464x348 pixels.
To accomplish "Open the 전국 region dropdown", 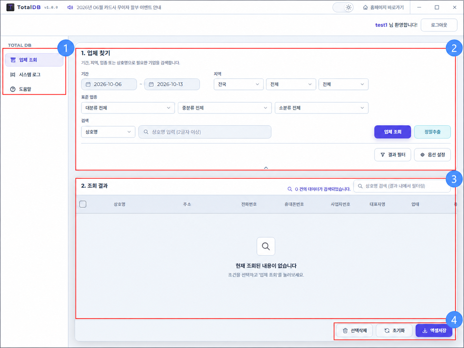I will pos(239,84).
